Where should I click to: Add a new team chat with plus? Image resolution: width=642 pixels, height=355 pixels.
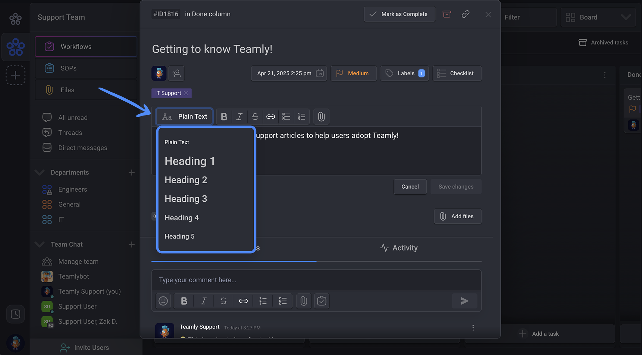(131, 245)
